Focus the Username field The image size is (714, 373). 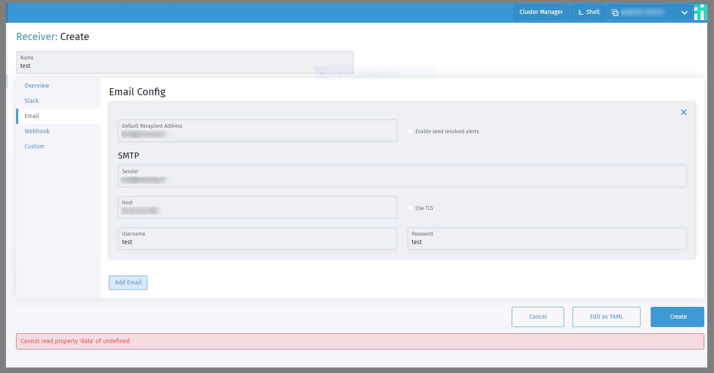pyautogui.click(x=258, y=239)
